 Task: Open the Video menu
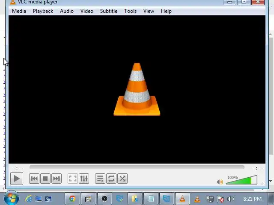click(87, 11)
